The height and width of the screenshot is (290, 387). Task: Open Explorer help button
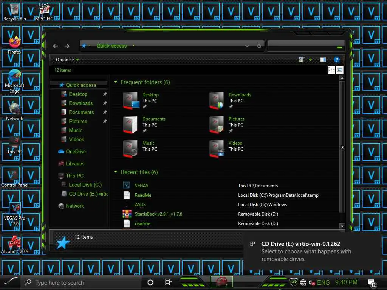[x=336, y=60]
